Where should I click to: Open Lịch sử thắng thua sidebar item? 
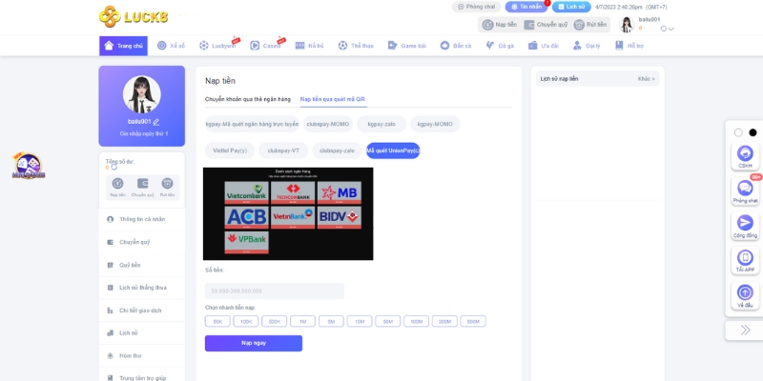tap(141, 288)
